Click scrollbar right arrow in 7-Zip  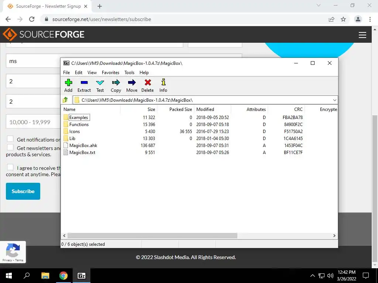pos(334,235)
